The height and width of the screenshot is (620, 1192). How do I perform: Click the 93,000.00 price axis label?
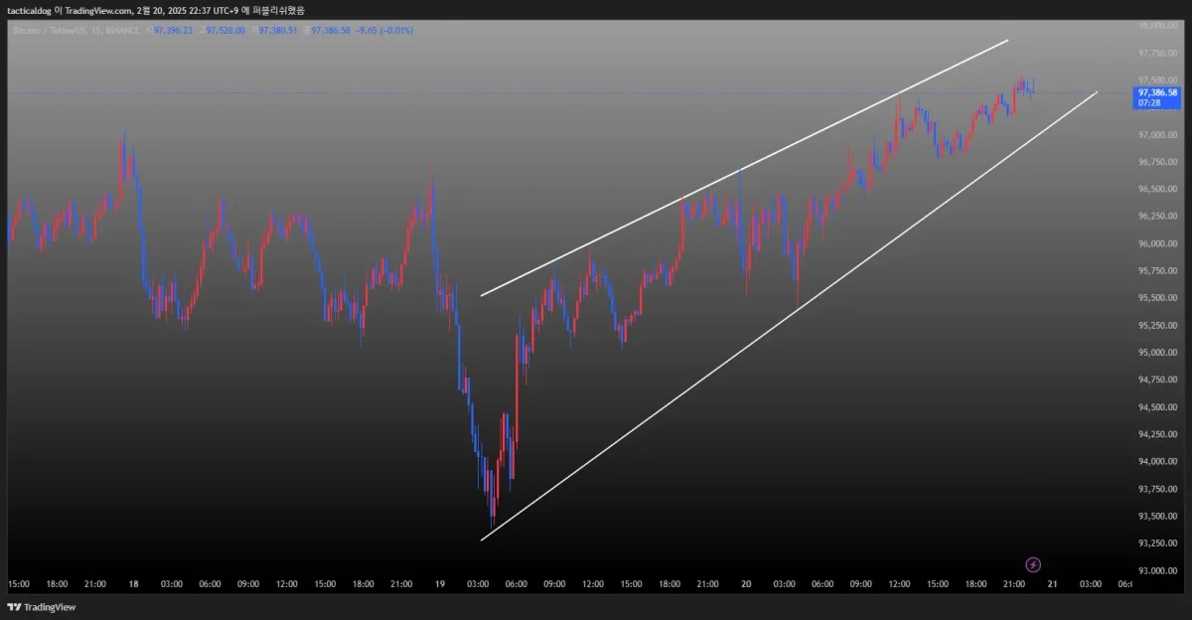click(x=1157, y=570)
